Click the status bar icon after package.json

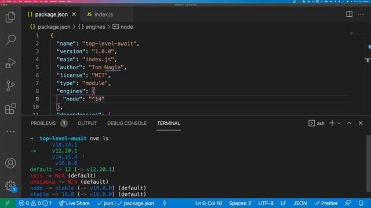click(x=165, y=203)
